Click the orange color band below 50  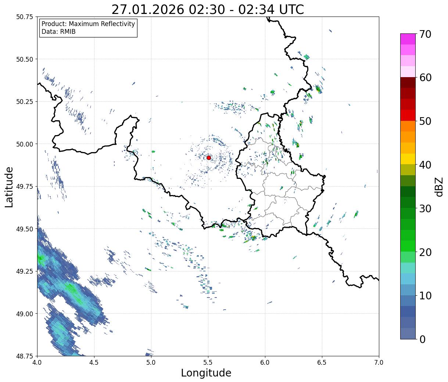pos(408,126)
